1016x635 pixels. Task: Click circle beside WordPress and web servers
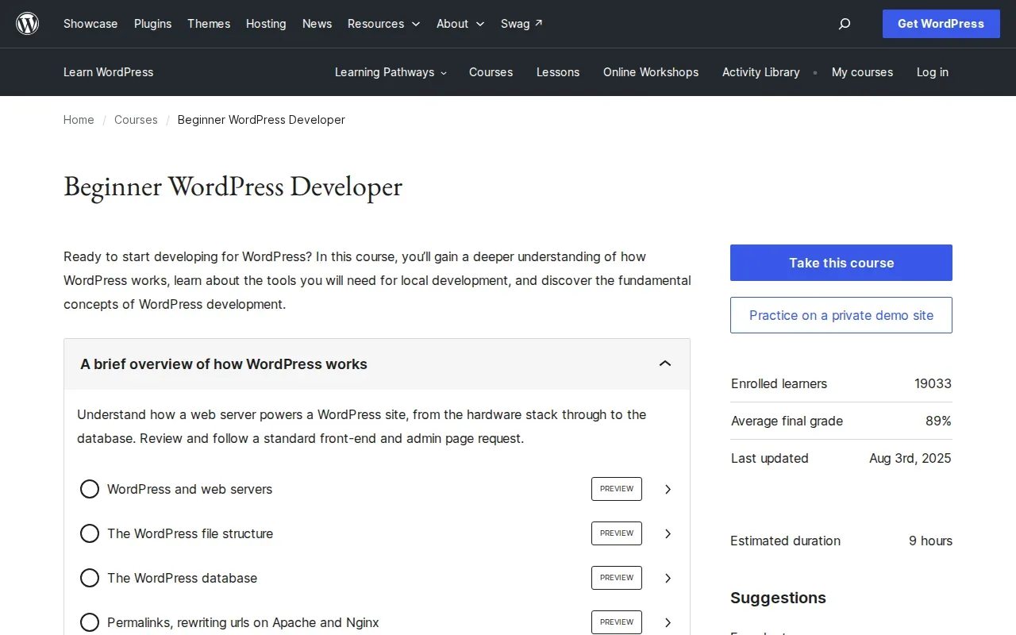click(x=90, y=489)
